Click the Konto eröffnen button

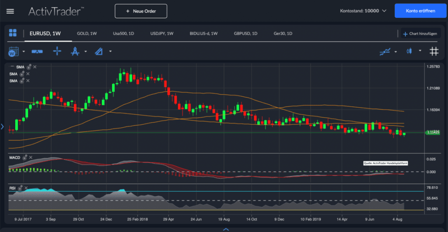pos(420,11)
